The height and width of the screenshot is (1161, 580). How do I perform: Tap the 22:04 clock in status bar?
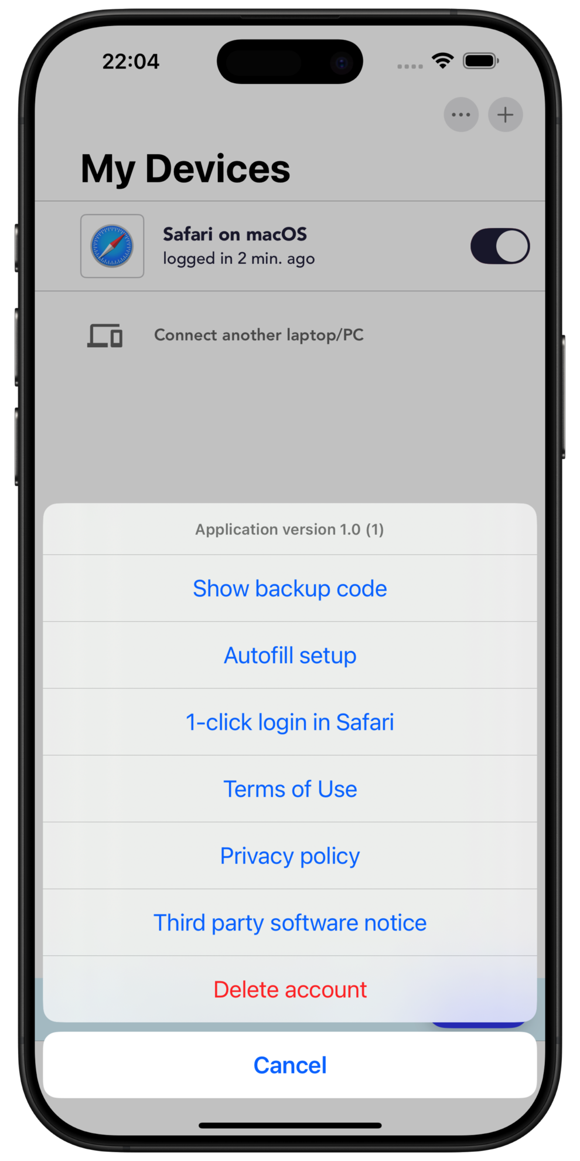coord(131,61)
